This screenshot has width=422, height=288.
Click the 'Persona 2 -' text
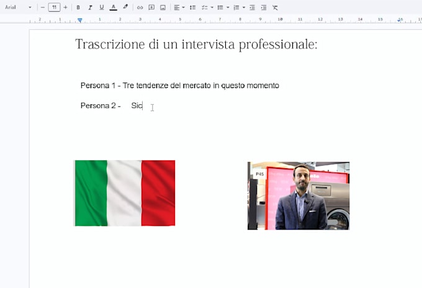(x=101, y=106)
